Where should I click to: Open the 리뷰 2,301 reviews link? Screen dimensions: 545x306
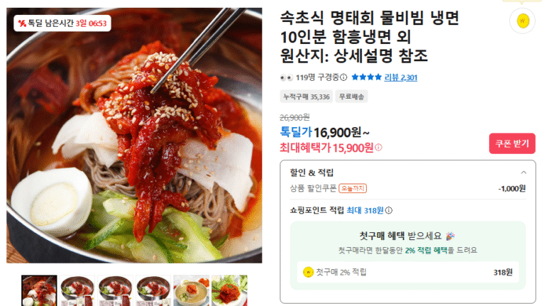pyautogui.click(x=400, y=77)
